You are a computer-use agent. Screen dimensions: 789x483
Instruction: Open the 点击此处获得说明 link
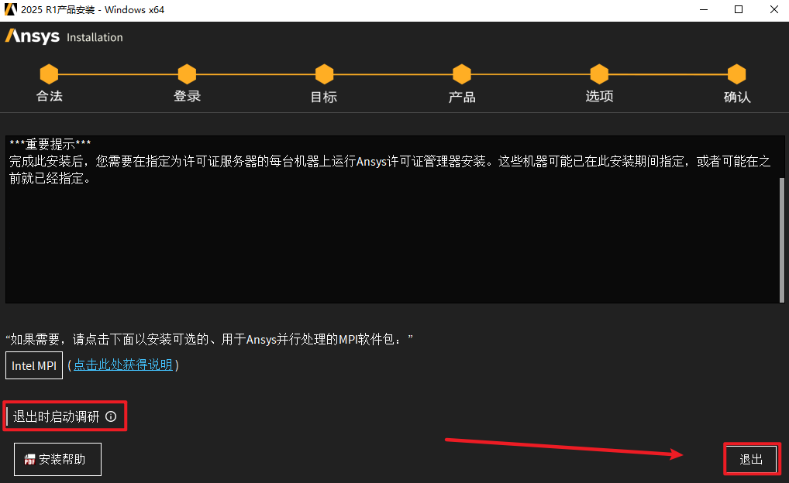coord(123,365)
